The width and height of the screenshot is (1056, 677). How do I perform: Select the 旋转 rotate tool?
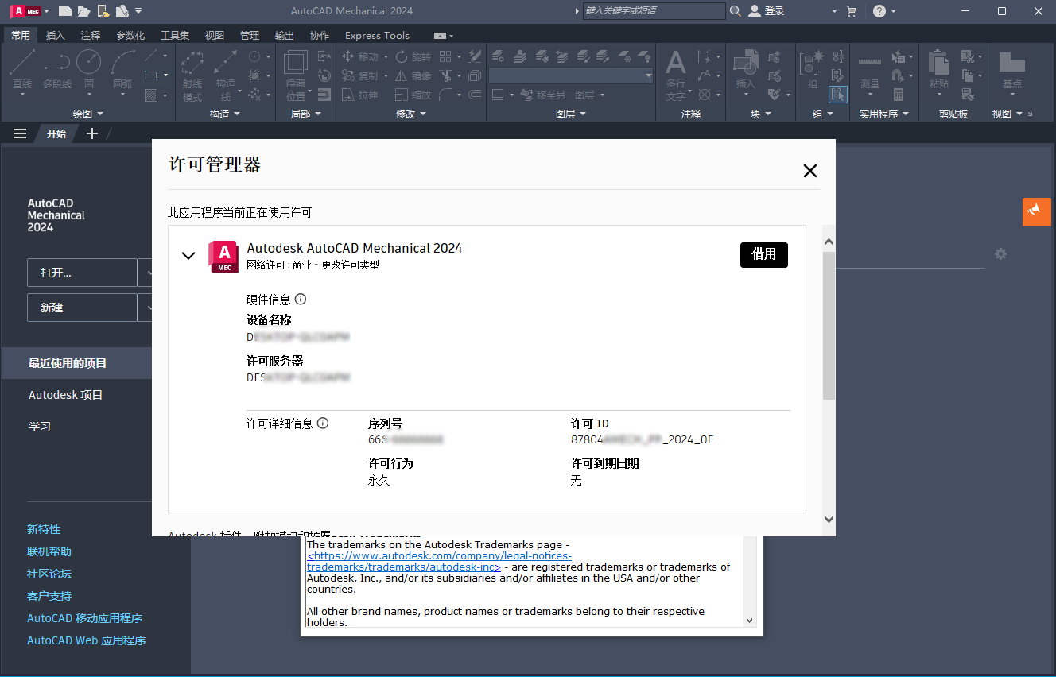tap(413, 57)
